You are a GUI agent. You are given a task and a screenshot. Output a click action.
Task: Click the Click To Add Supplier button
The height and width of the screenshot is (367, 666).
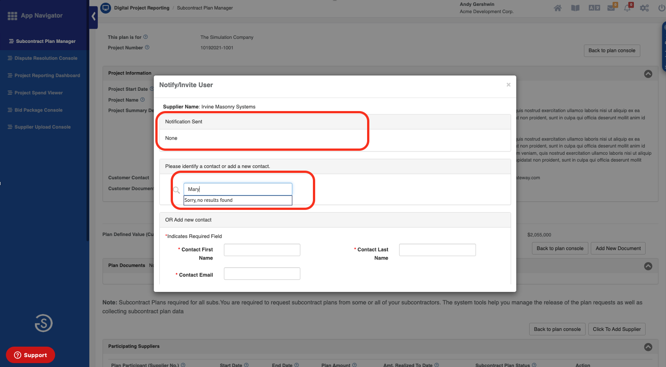coord(616,329)
